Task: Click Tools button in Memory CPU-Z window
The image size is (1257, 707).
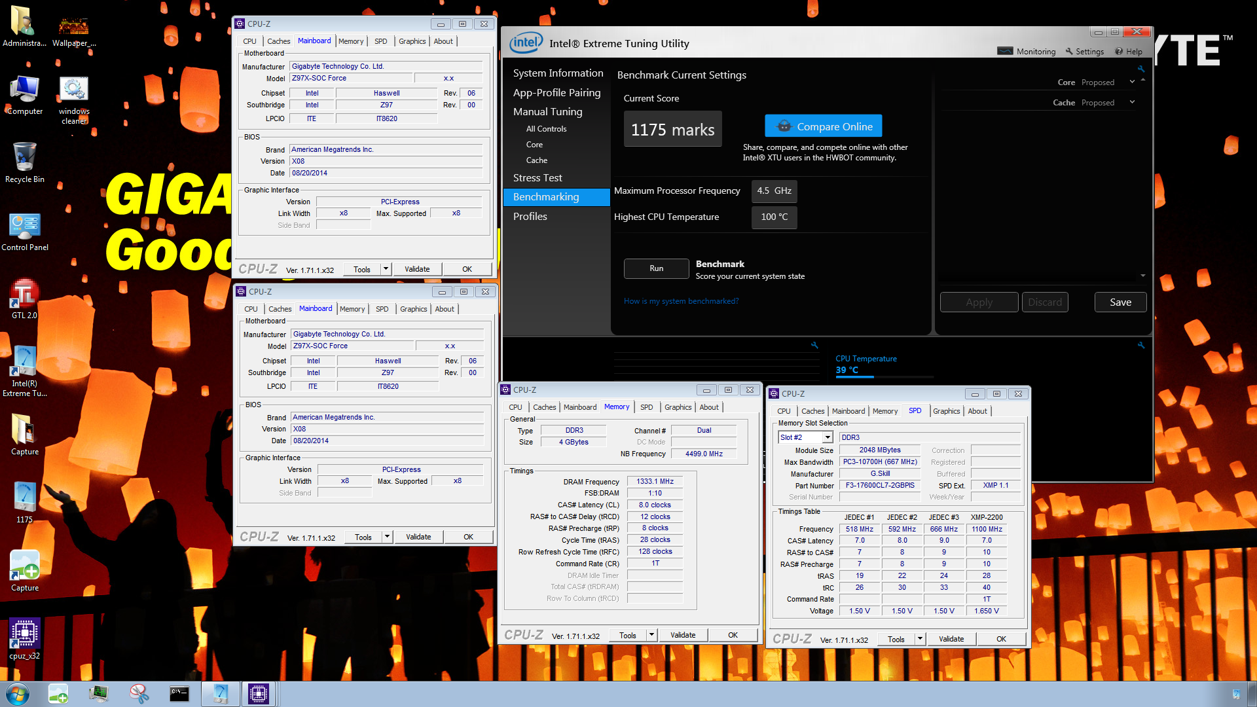Action: click(627, 635)
